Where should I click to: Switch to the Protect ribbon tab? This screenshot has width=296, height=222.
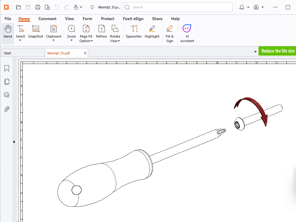click(108, 19)
